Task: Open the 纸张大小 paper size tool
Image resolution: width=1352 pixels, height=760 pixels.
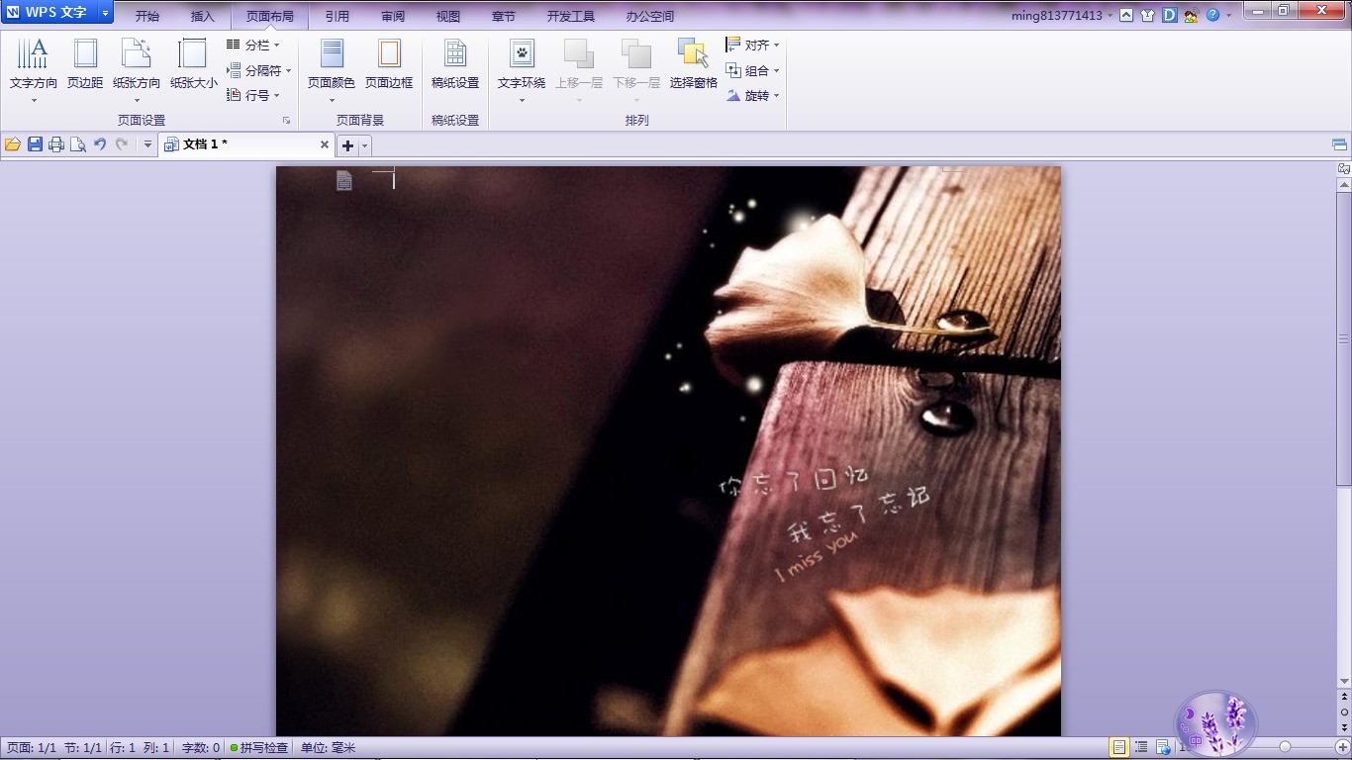Action: 193,65
